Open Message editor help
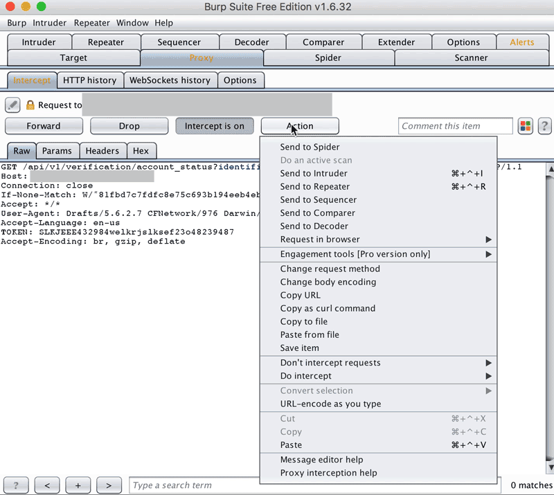 point(378,460)
